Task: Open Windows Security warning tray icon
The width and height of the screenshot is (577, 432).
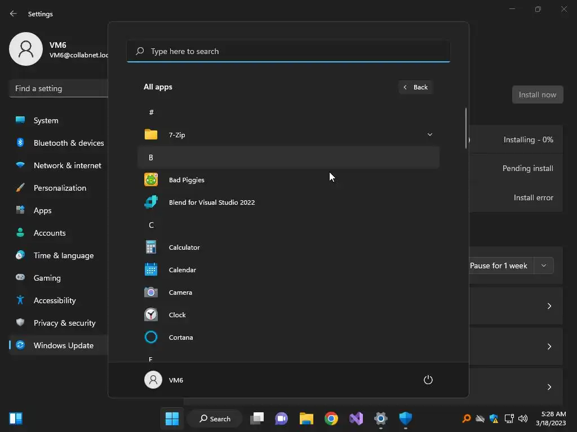Action: pyautogui.click(x=494, y=418)
